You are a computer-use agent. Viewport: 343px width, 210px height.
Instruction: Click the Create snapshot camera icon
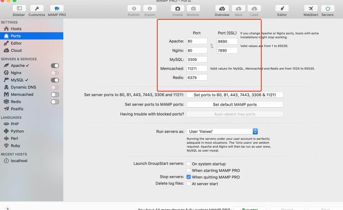tap(178, 8)
